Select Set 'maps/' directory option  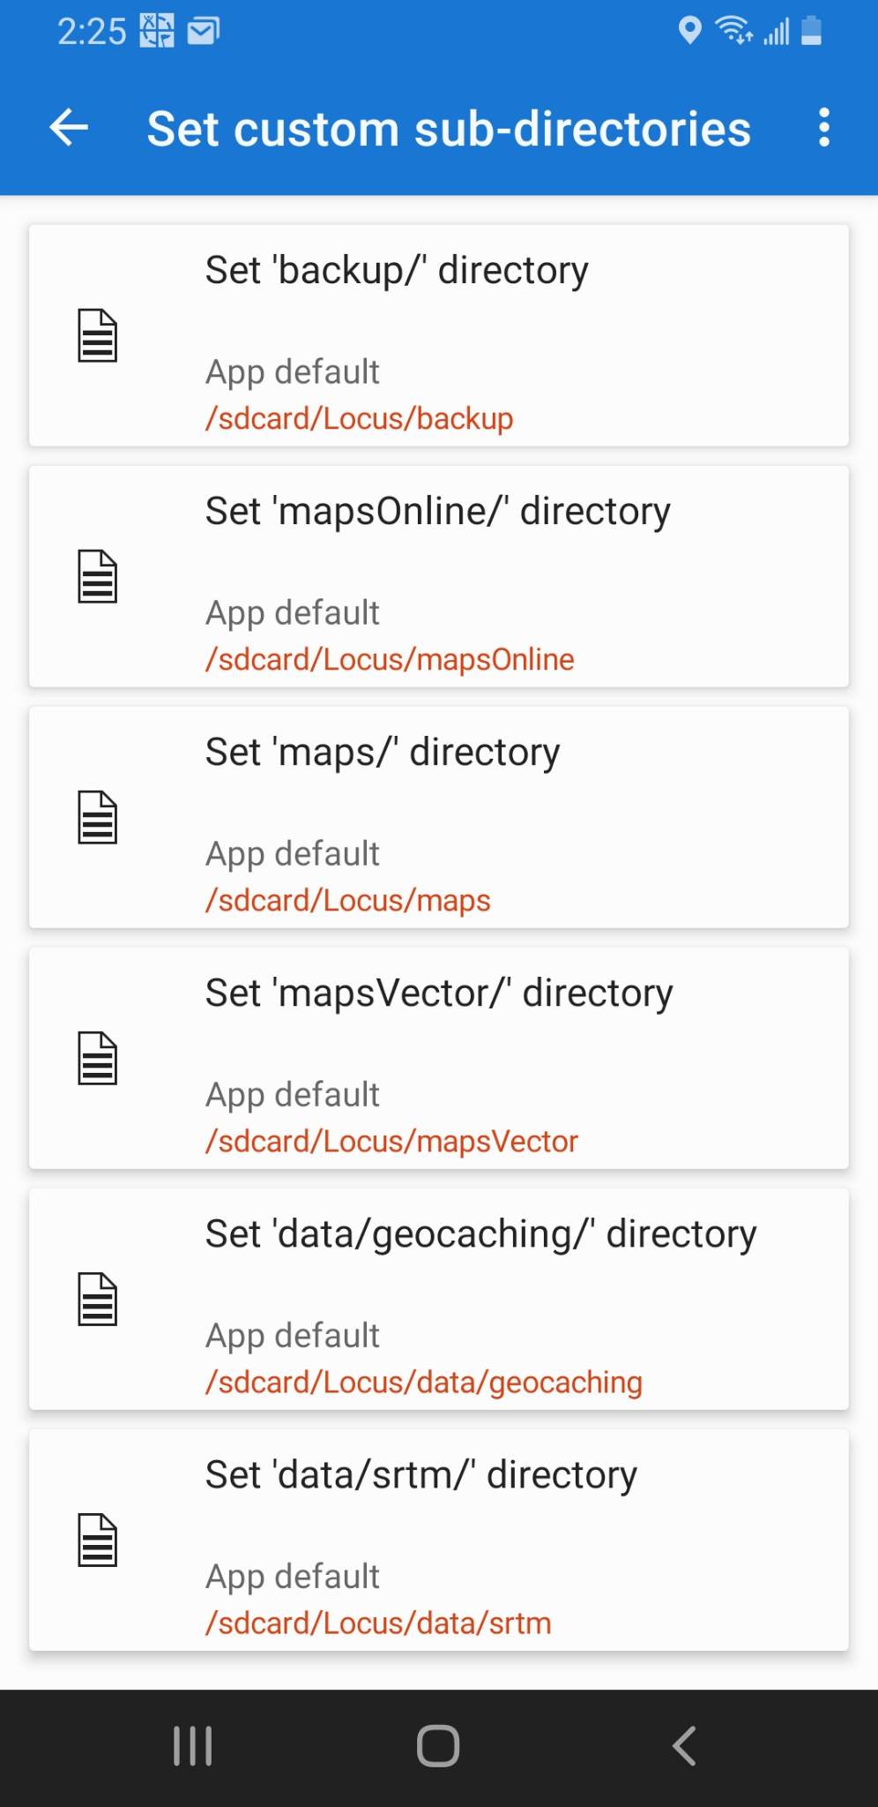(x=382, y=752)
